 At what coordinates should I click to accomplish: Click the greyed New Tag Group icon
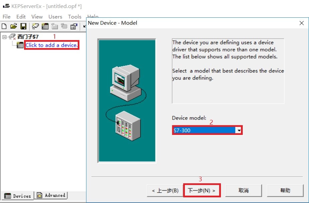coord(55,26)
